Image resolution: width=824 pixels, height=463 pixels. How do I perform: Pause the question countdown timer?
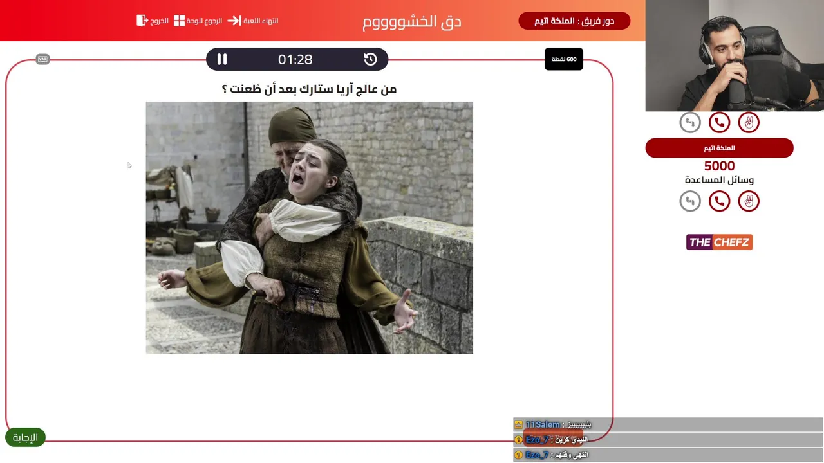[222, 59]
